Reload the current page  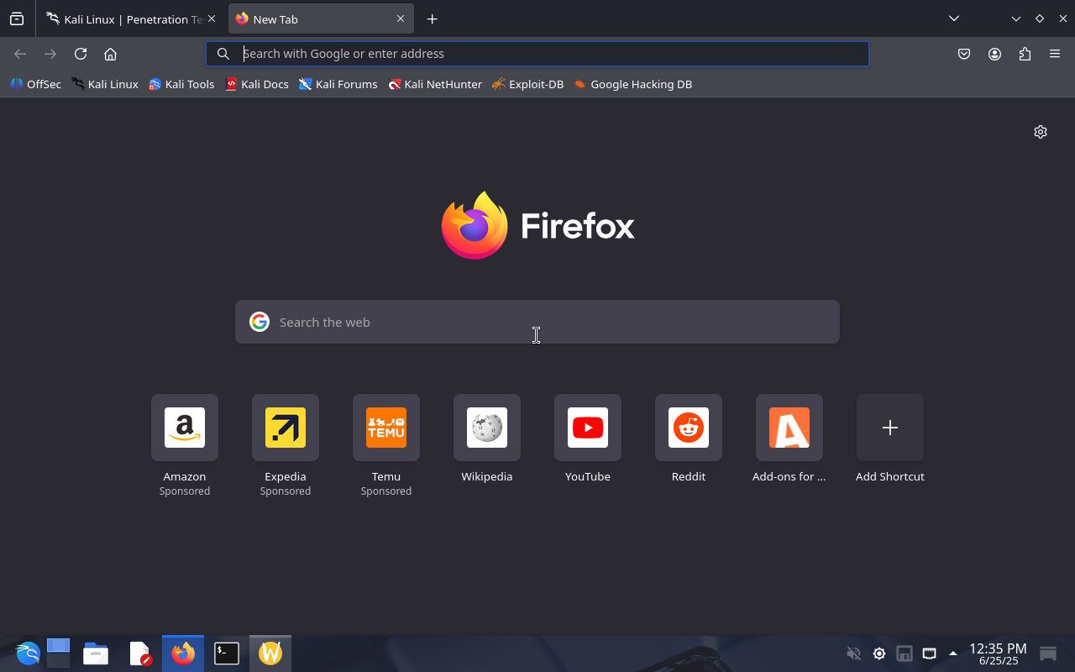click(81, 54)
